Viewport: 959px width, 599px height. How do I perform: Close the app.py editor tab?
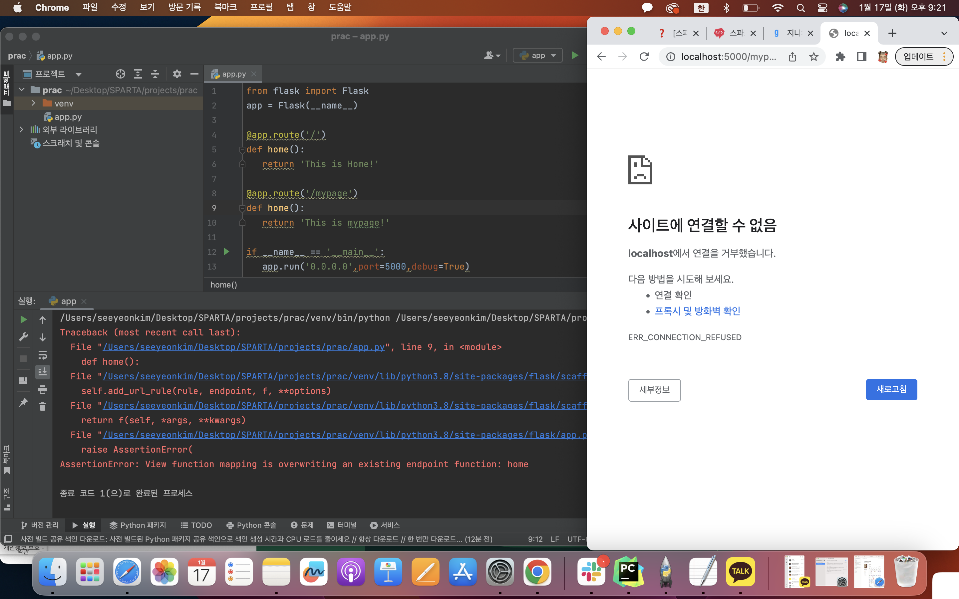pos(254,74)
